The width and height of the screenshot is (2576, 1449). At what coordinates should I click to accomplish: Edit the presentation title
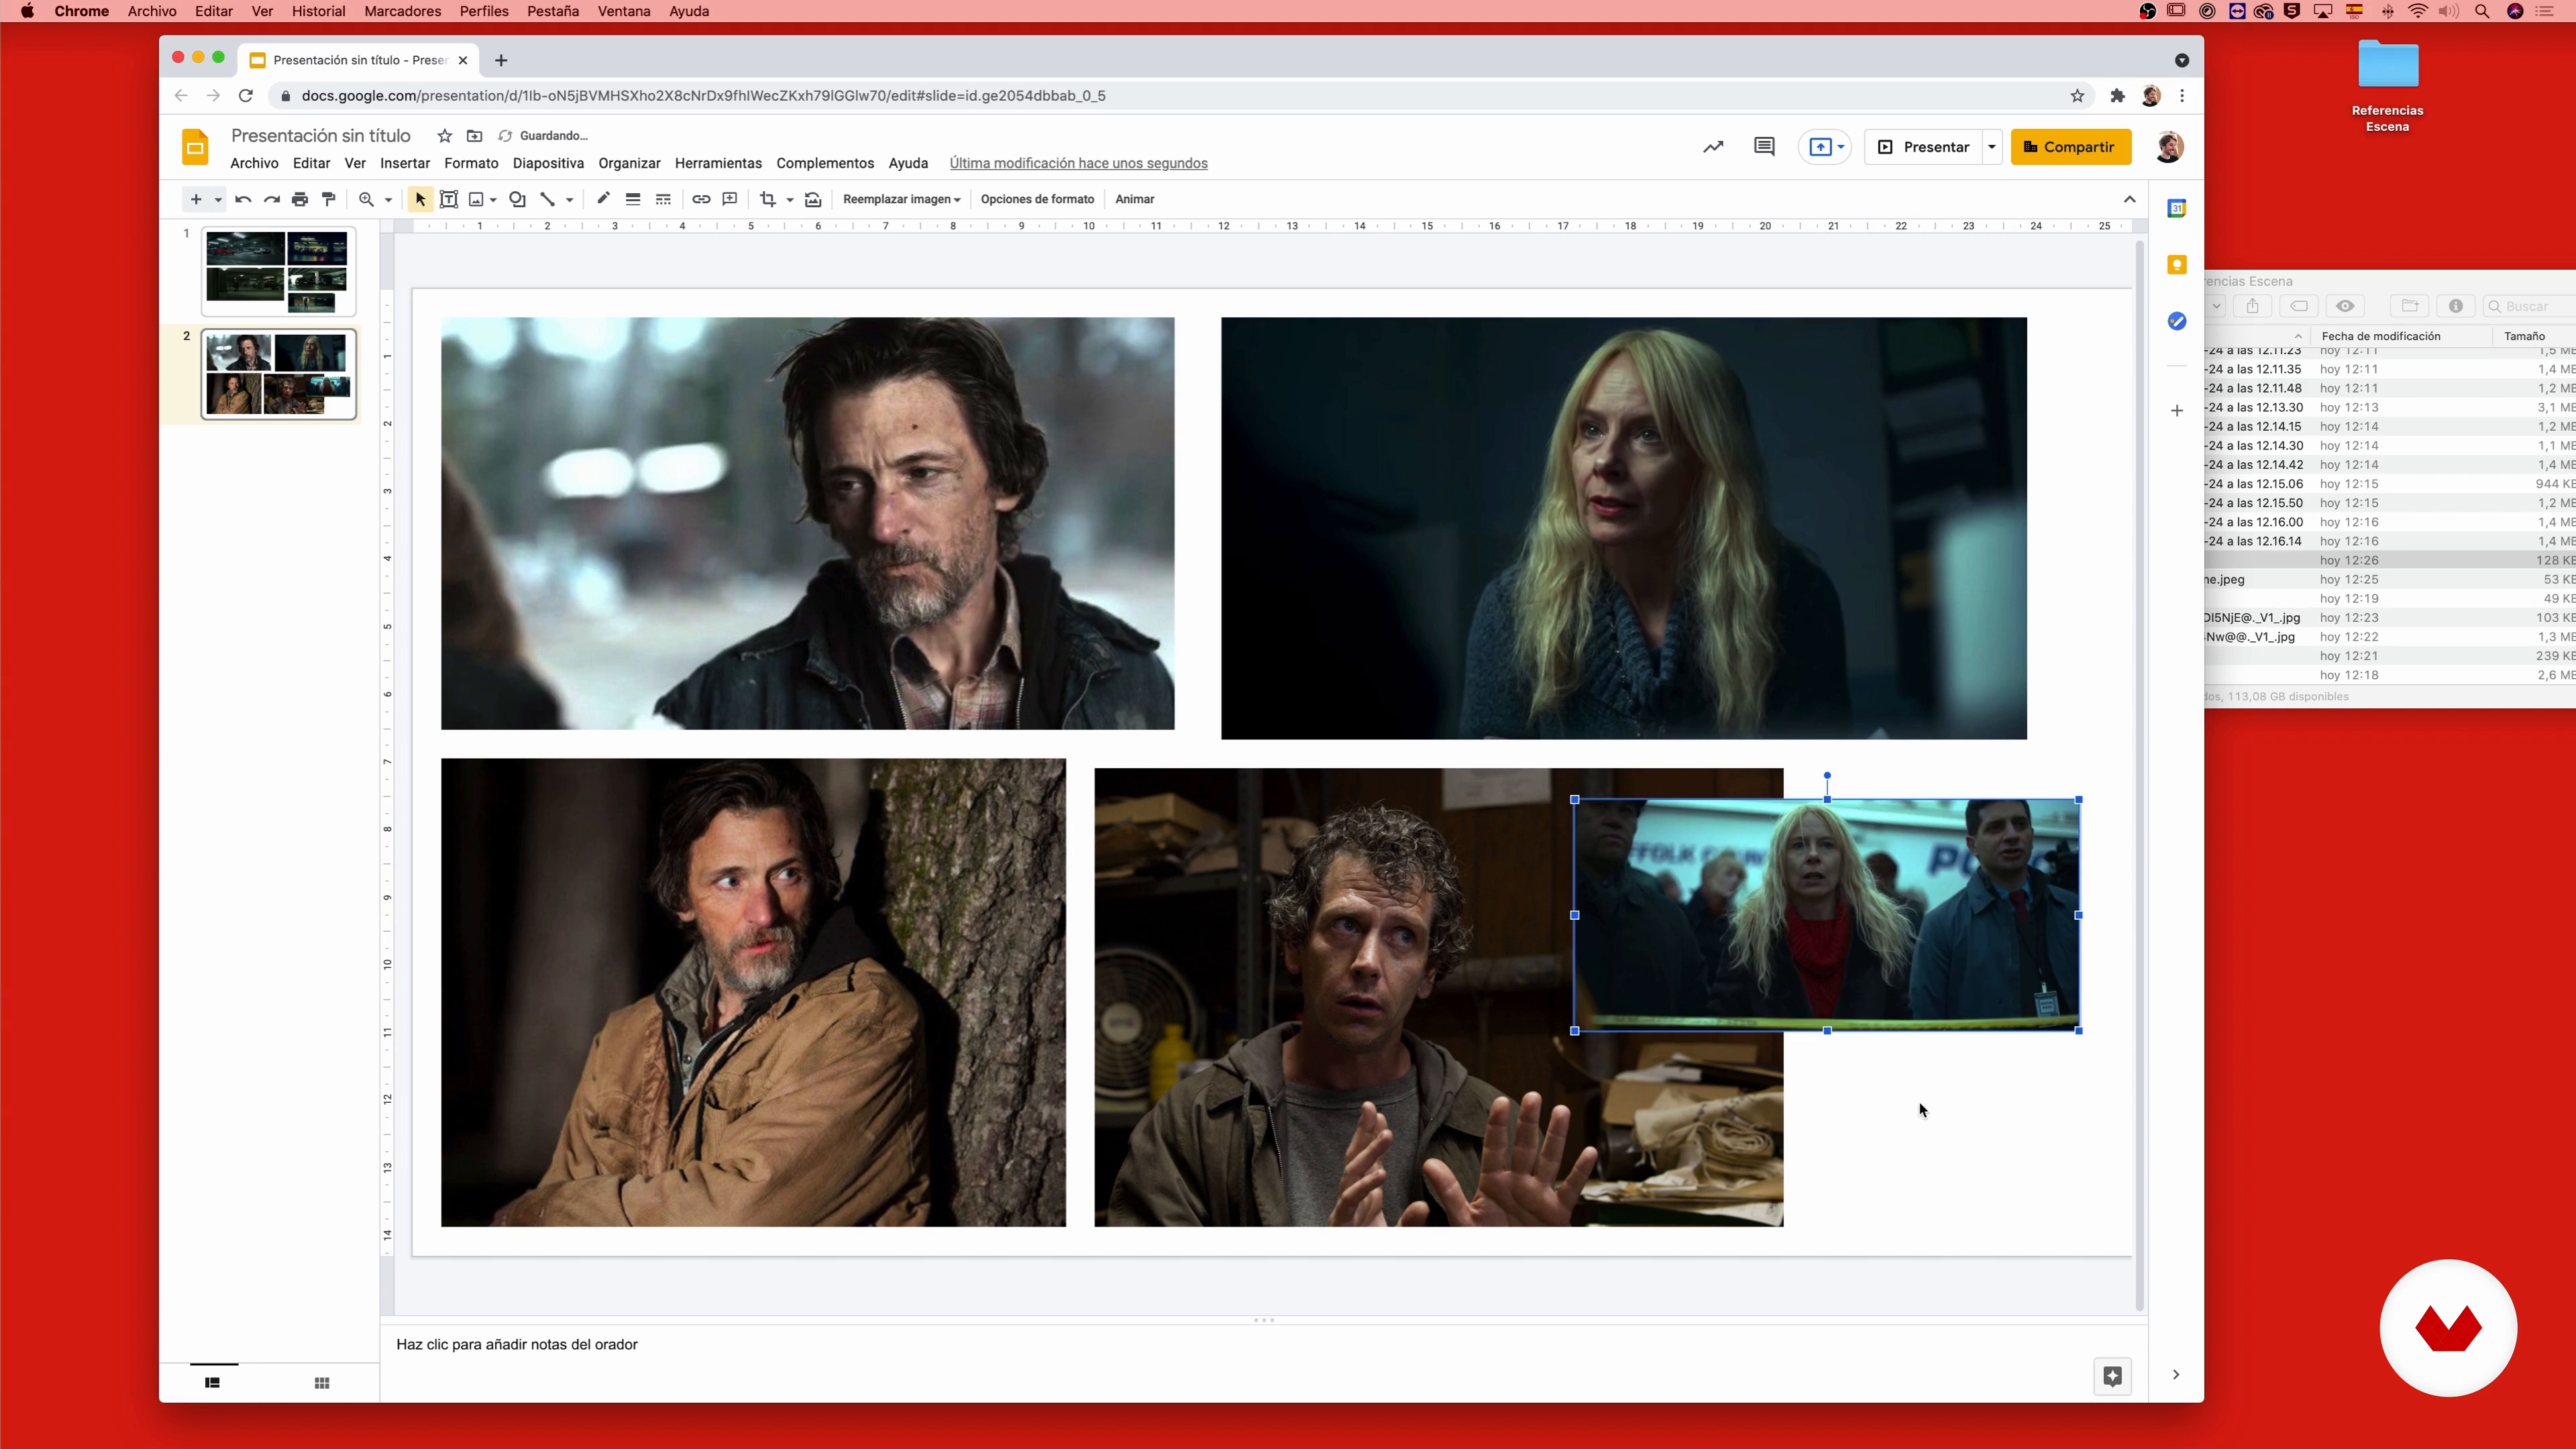coord(321,136)
